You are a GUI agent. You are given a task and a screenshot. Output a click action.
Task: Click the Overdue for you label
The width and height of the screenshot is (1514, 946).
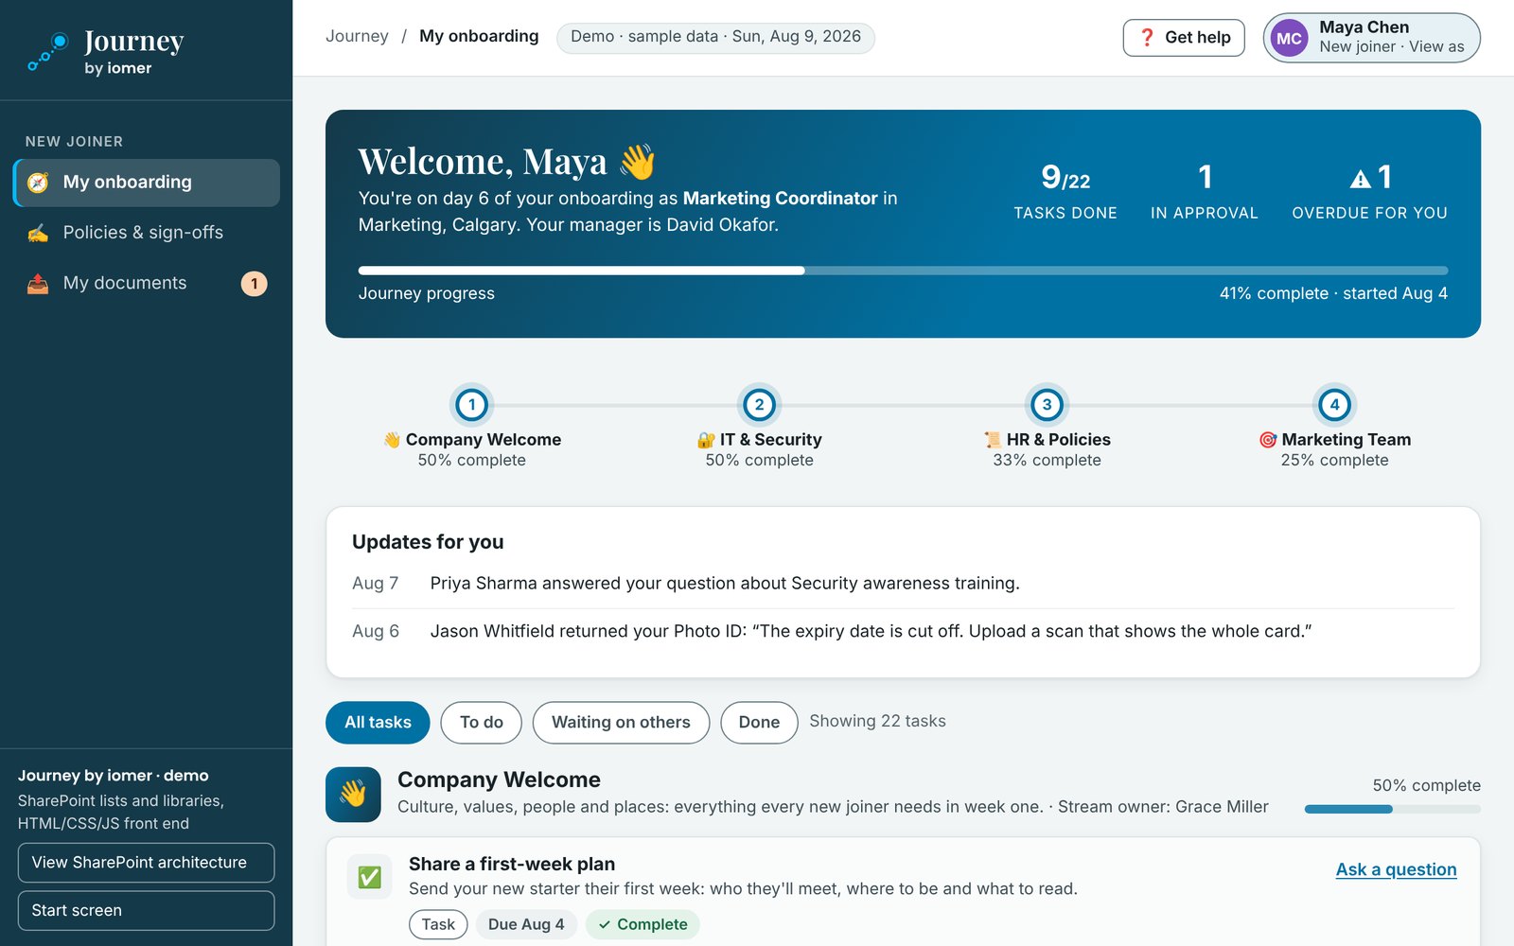coord(1369,214)
